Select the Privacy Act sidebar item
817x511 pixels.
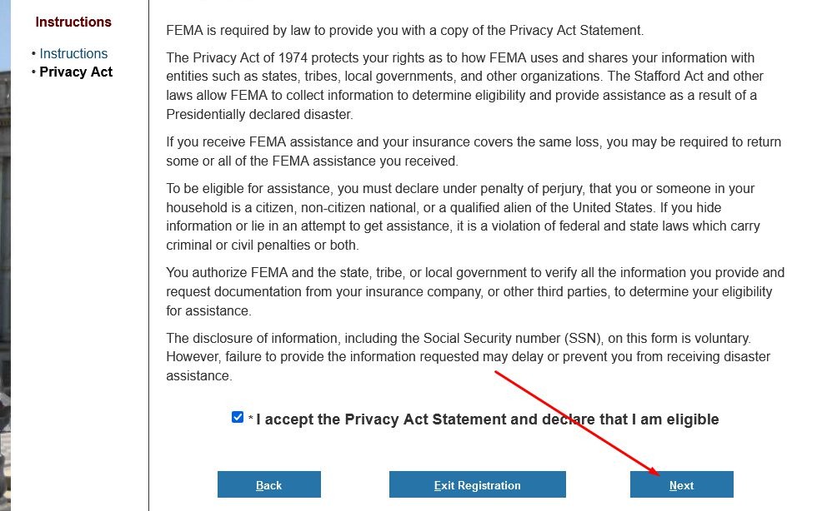76,72
